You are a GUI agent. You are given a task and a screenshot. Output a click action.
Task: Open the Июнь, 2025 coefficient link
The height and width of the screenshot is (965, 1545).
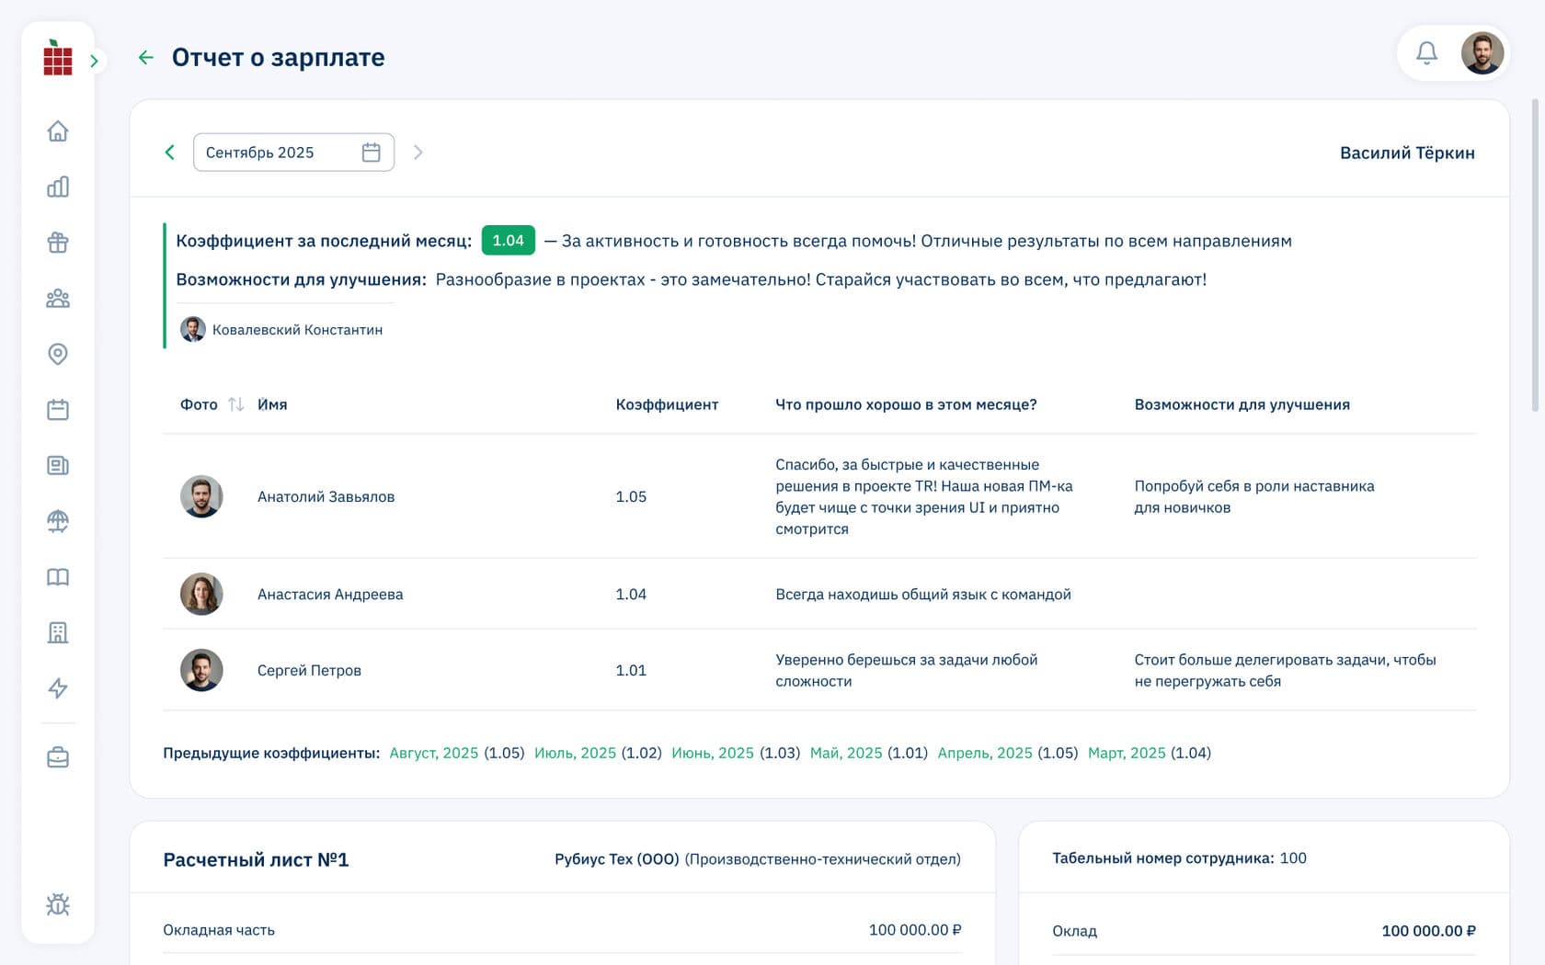[x=713, y=753]
